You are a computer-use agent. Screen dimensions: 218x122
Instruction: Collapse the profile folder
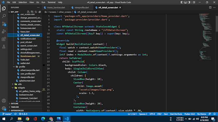click(x=14, y=67)
